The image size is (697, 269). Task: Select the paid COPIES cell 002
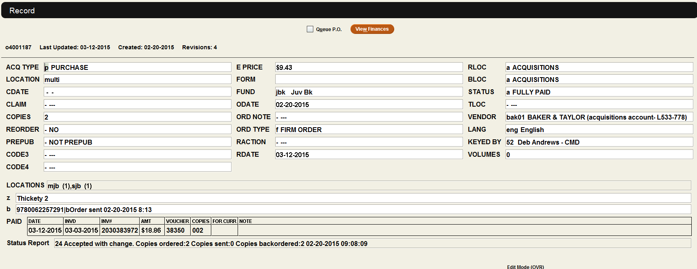(201, 230)
